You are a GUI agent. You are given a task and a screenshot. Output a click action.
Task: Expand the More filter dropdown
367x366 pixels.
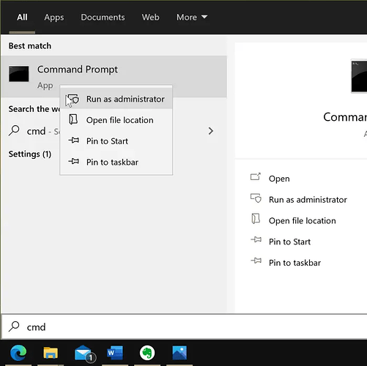(x=192, y=17)
